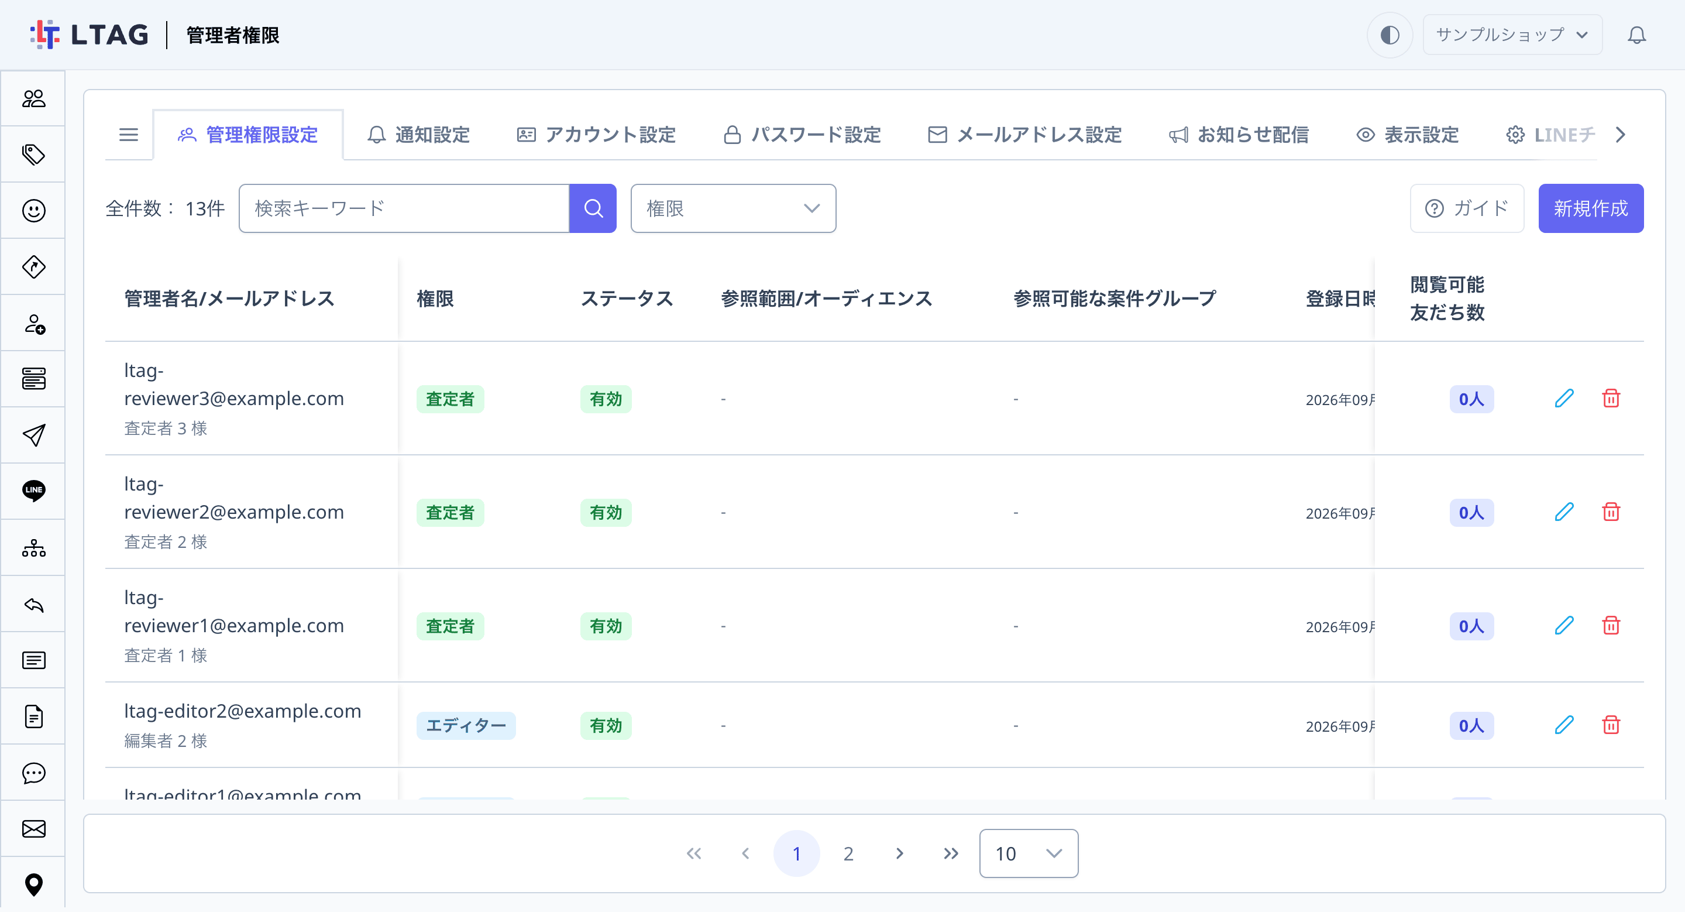Switch to 表示設定 tab

click(1407, 135)
